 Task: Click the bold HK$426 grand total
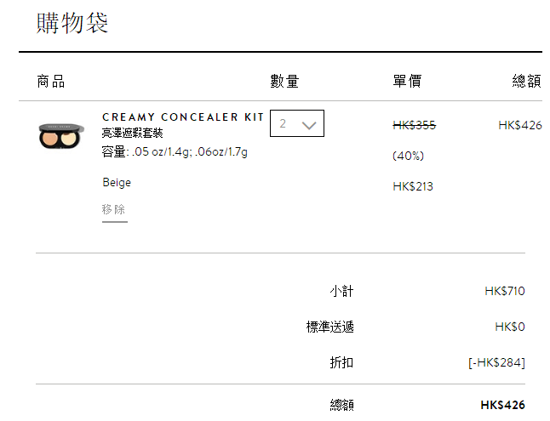[x=502, y=405]
